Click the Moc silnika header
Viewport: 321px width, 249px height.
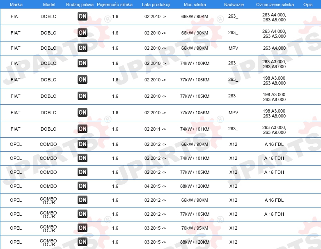coord(195,5)
